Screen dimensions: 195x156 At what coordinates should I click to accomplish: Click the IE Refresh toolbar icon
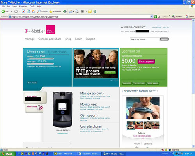28,12
